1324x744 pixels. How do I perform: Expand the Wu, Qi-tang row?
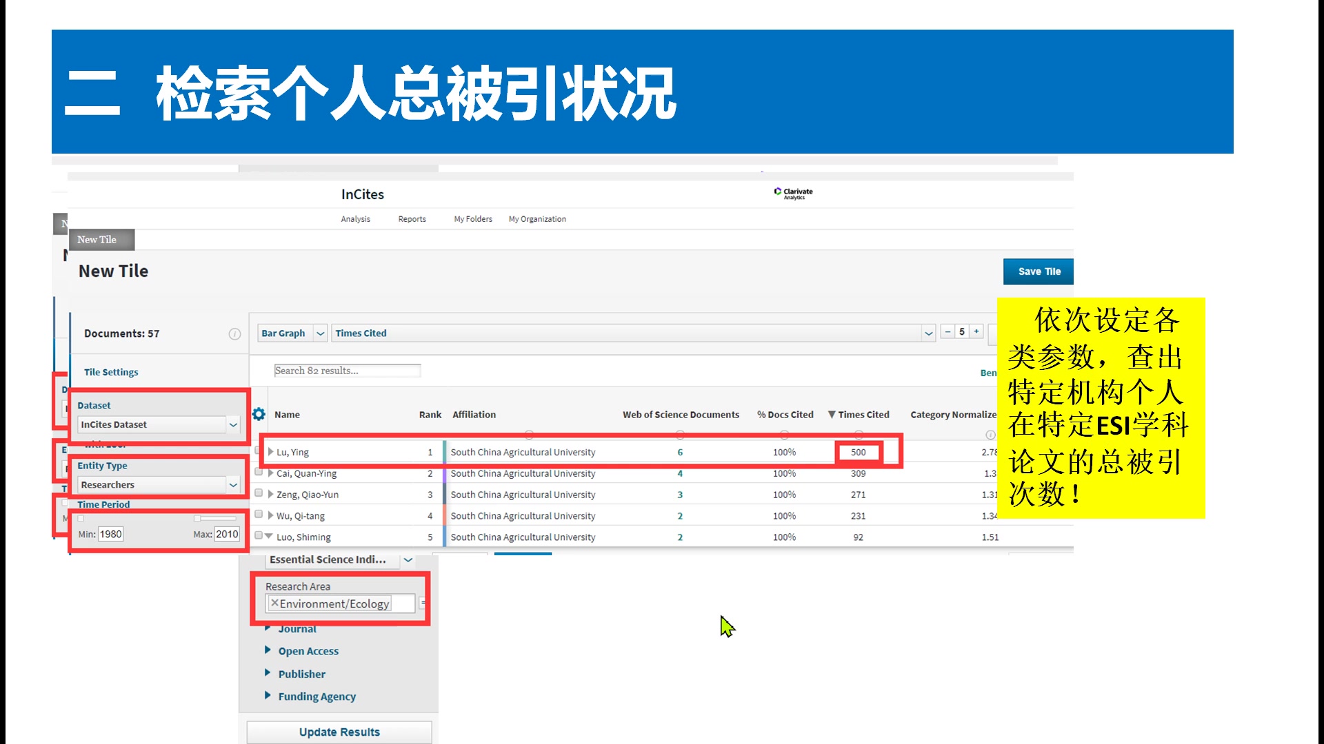[x=271, y=515]
